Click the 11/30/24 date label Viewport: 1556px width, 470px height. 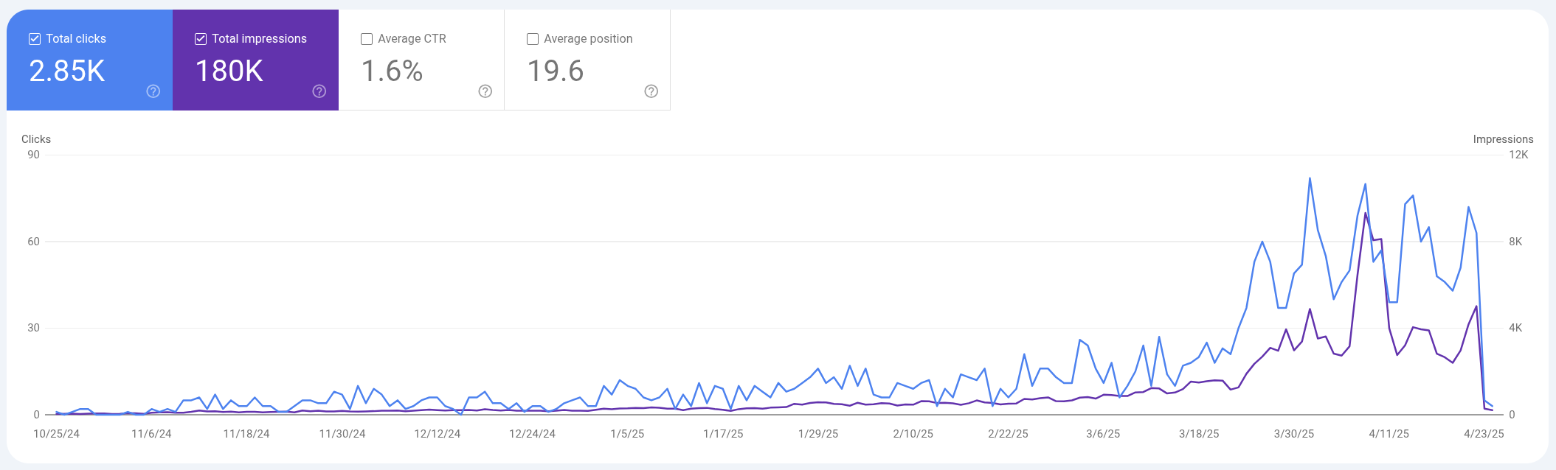click(x=342, y=434)
